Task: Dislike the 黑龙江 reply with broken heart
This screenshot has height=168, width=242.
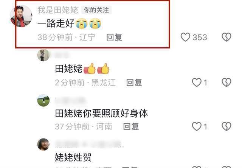Action: (226, 82)
